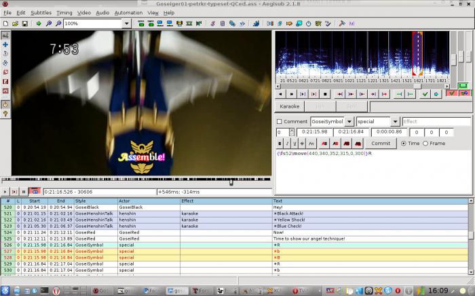Toggle the realtime clock tool in video sidebar

coord(5,104)
